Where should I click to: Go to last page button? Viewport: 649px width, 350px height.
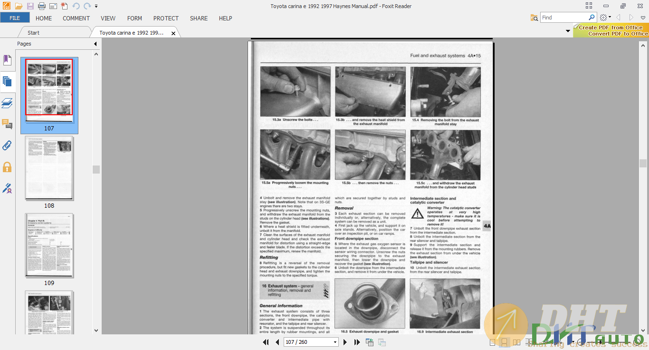[357, 342]
